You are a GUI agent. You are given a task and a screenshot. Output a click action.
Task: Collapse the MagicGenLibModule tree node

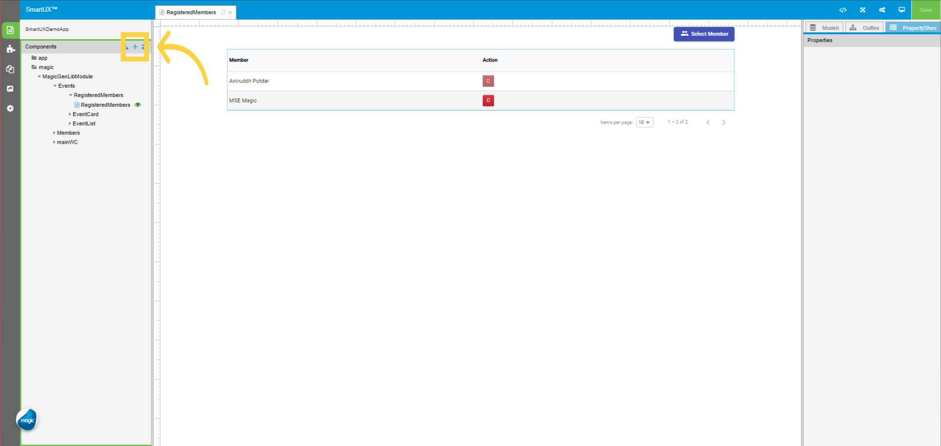39,76
